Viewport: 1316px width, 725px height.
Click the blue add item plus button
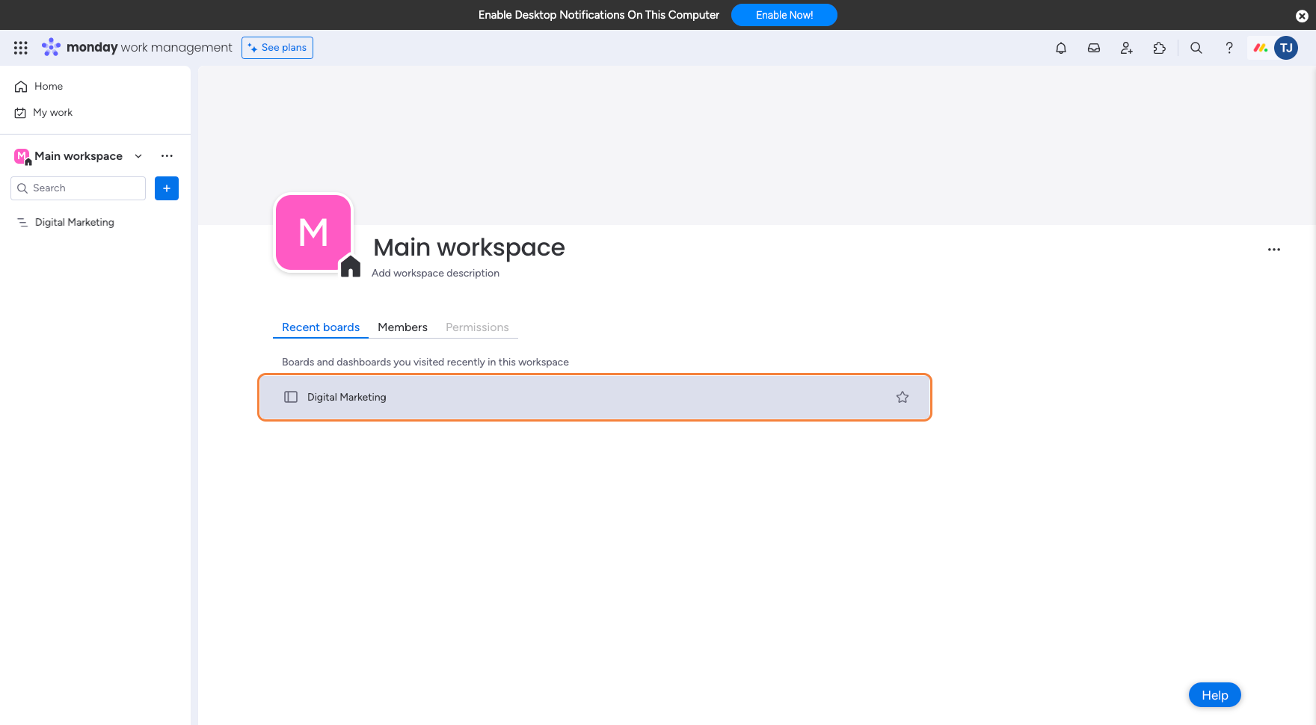click(167, 188)
